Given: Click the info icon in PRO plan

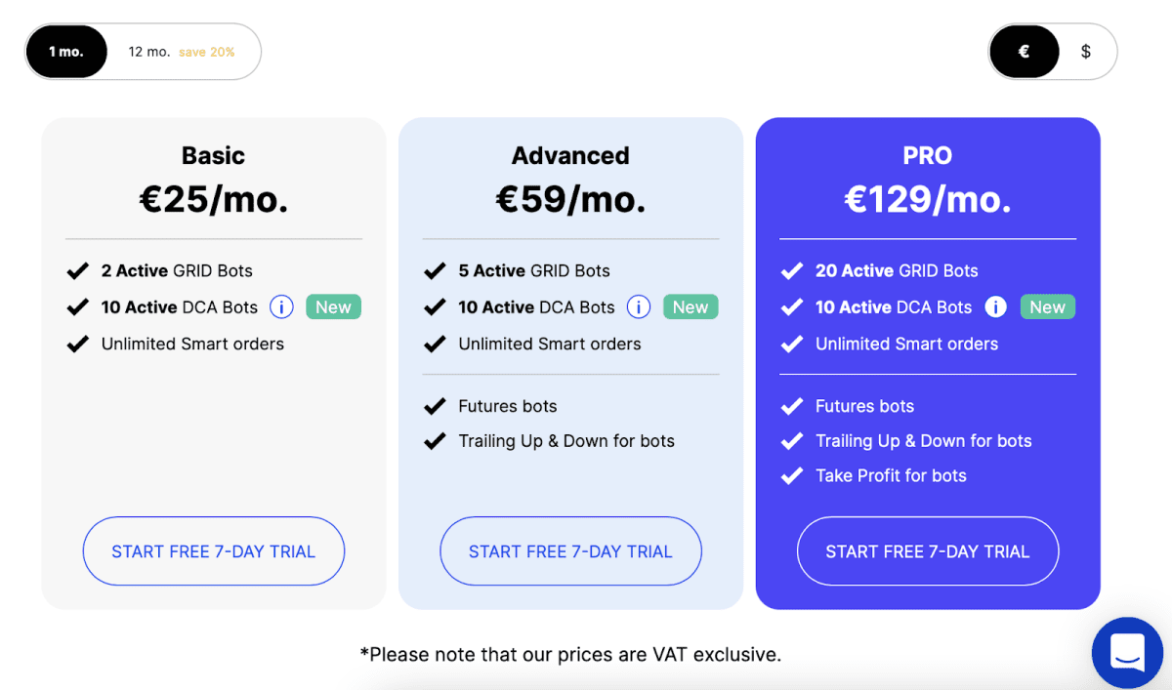Looking at the screenshot, I should 995,307.
